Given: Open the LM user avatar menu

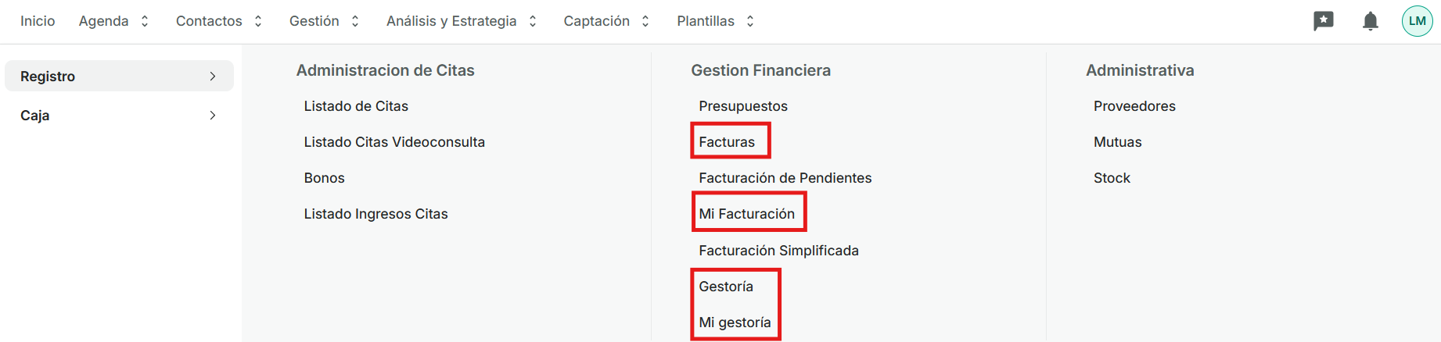Looking at the screenshot, I should pyautogui.click(x=1417, y=21).
